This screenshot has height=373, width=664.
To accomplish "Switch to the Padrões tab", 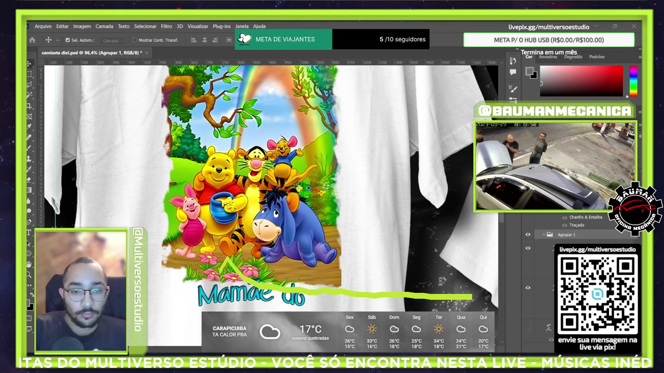I will (597, 57).
